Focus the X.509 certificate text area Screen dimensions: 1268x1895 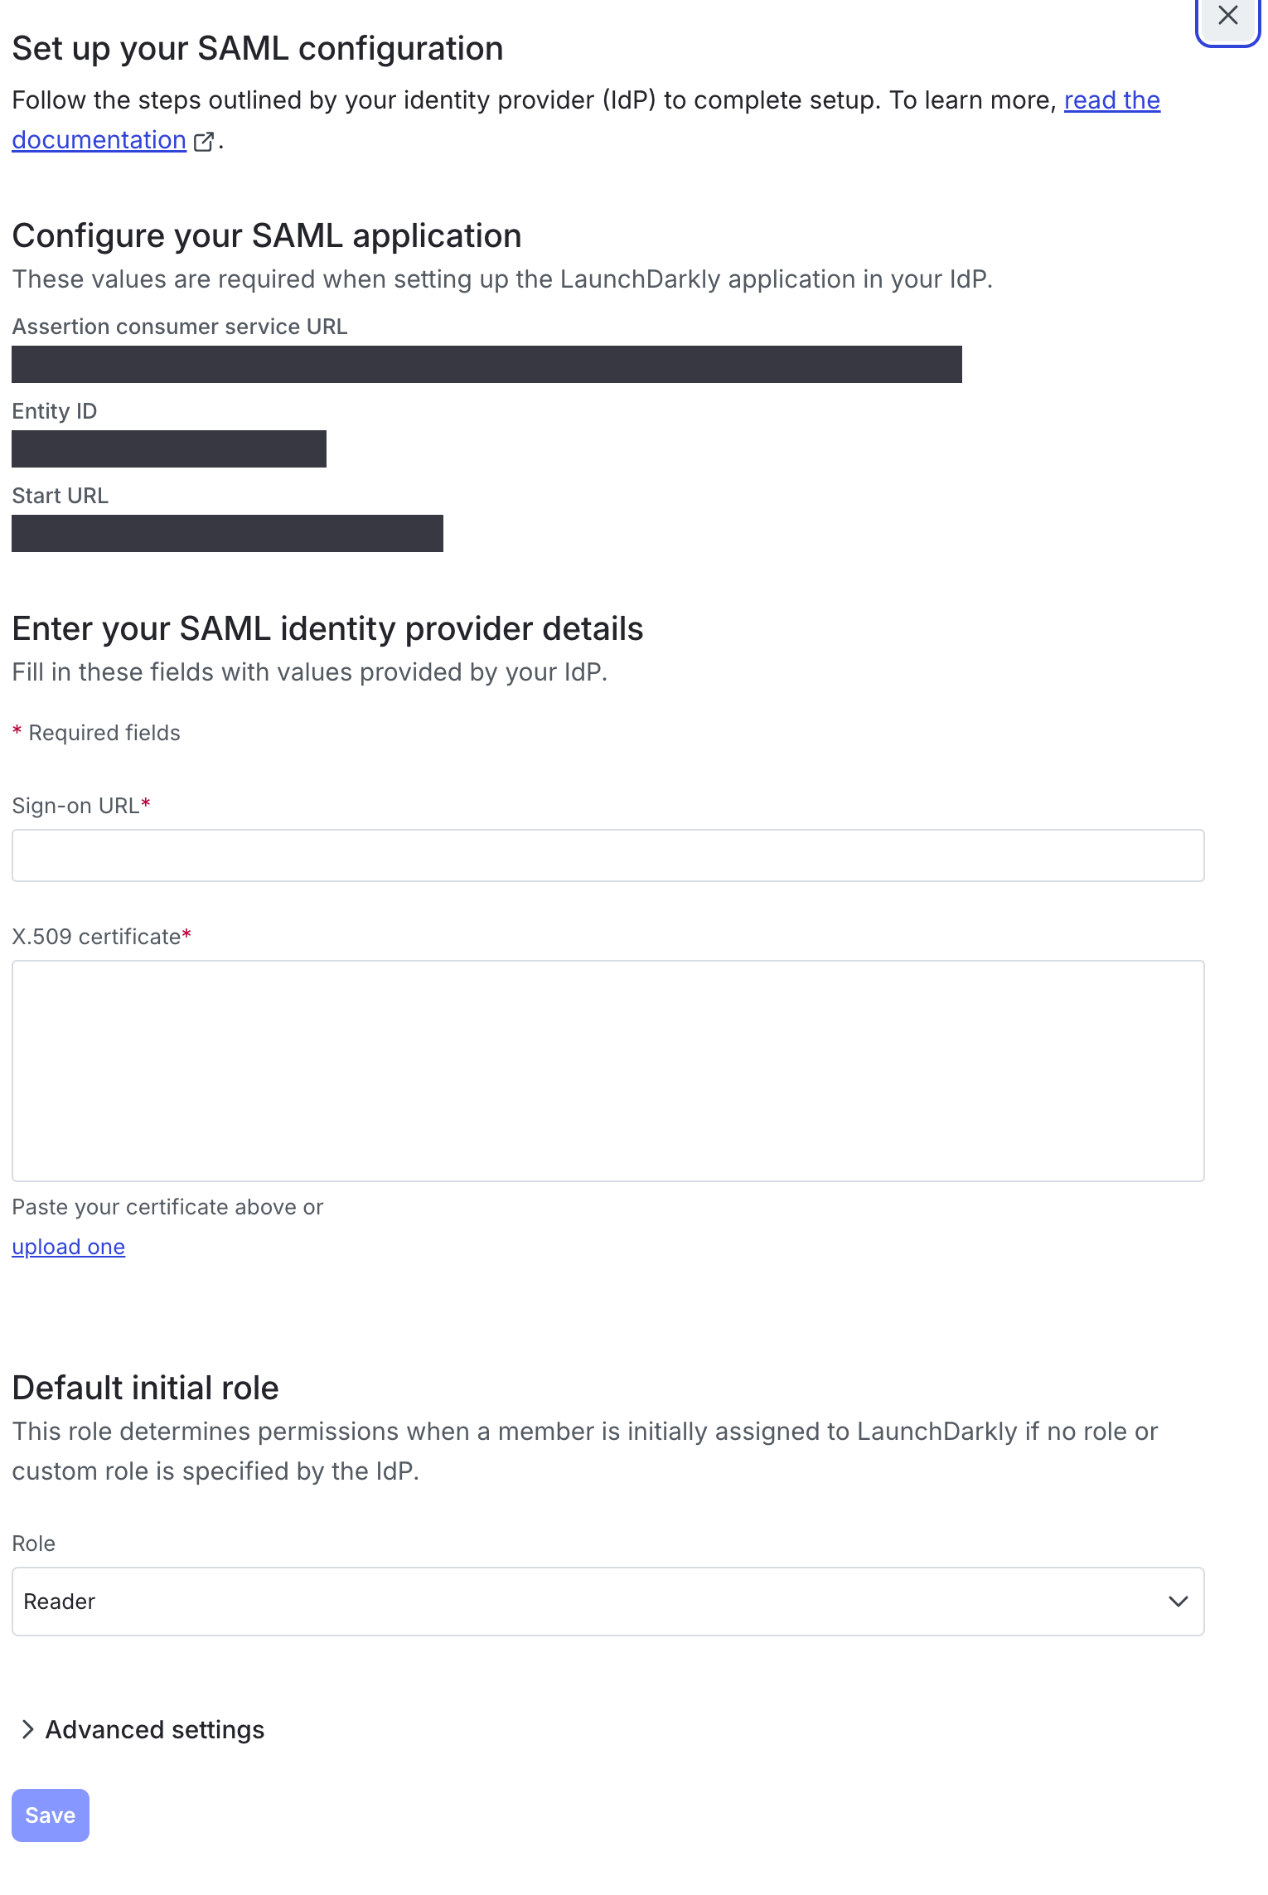click(607, 1071)
